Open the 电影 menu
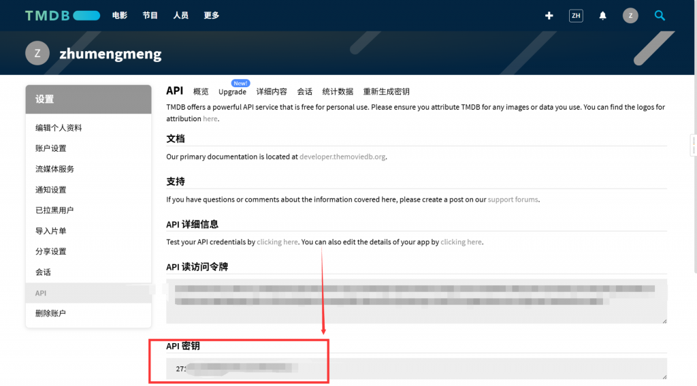 [x=120, y=16]
